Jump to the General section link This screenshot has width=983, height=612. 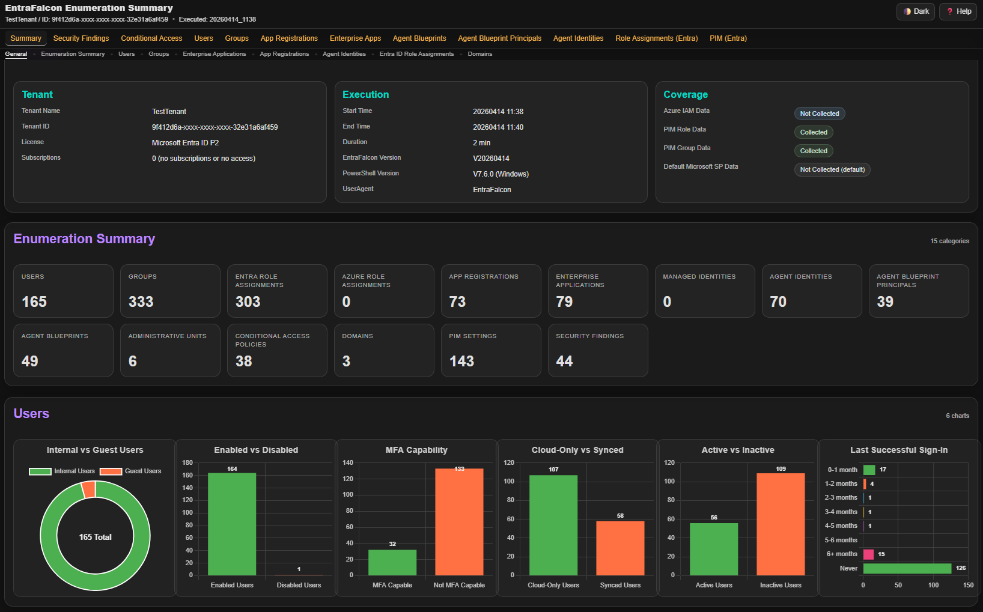point(16,54)
